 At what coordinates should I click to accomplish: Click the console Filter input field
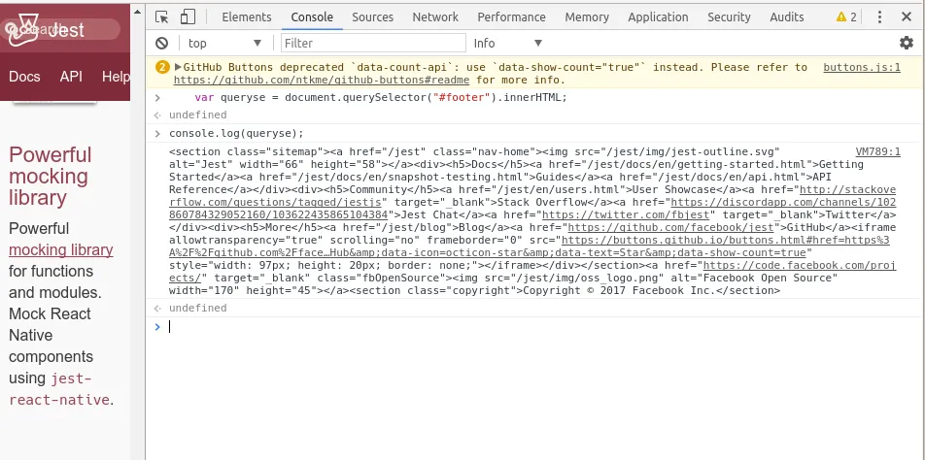point(373,43)
